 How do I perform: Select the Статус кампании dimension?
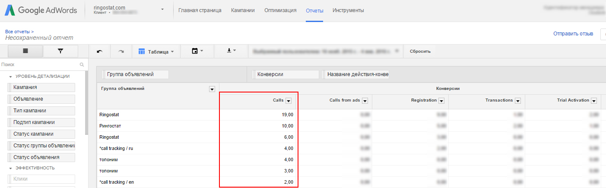pos(41,134)
